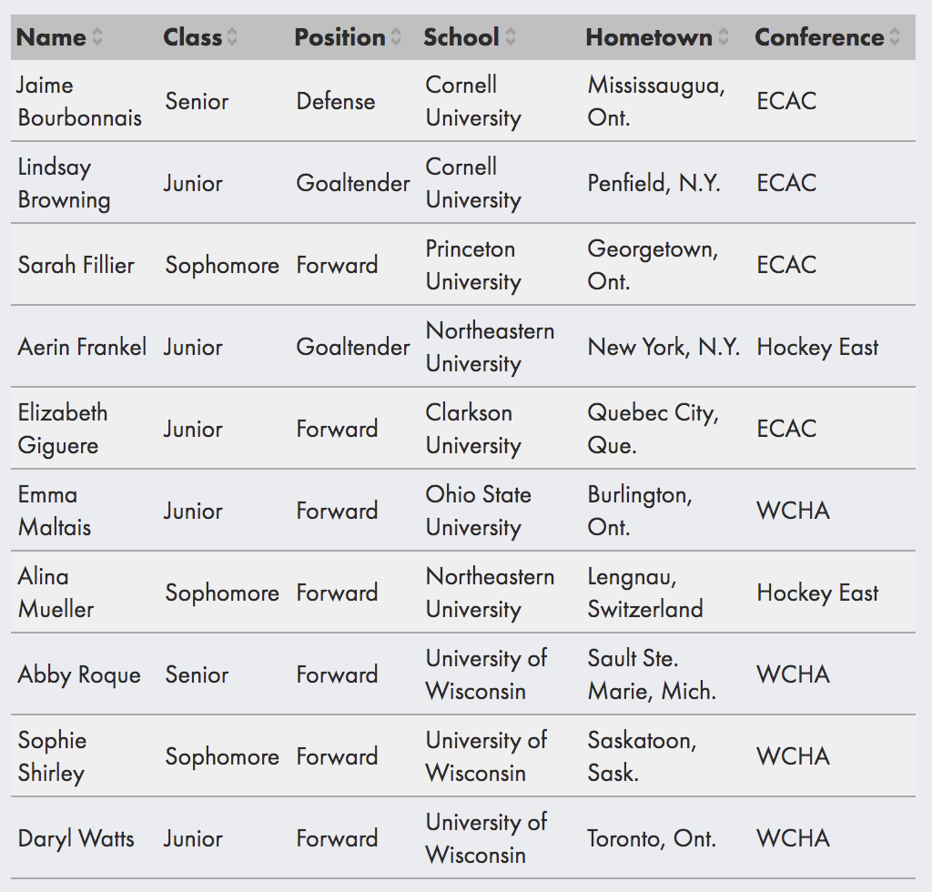Click the Toronto, Ont. hometown cell

pyautogui.click(x=652, y=838)
